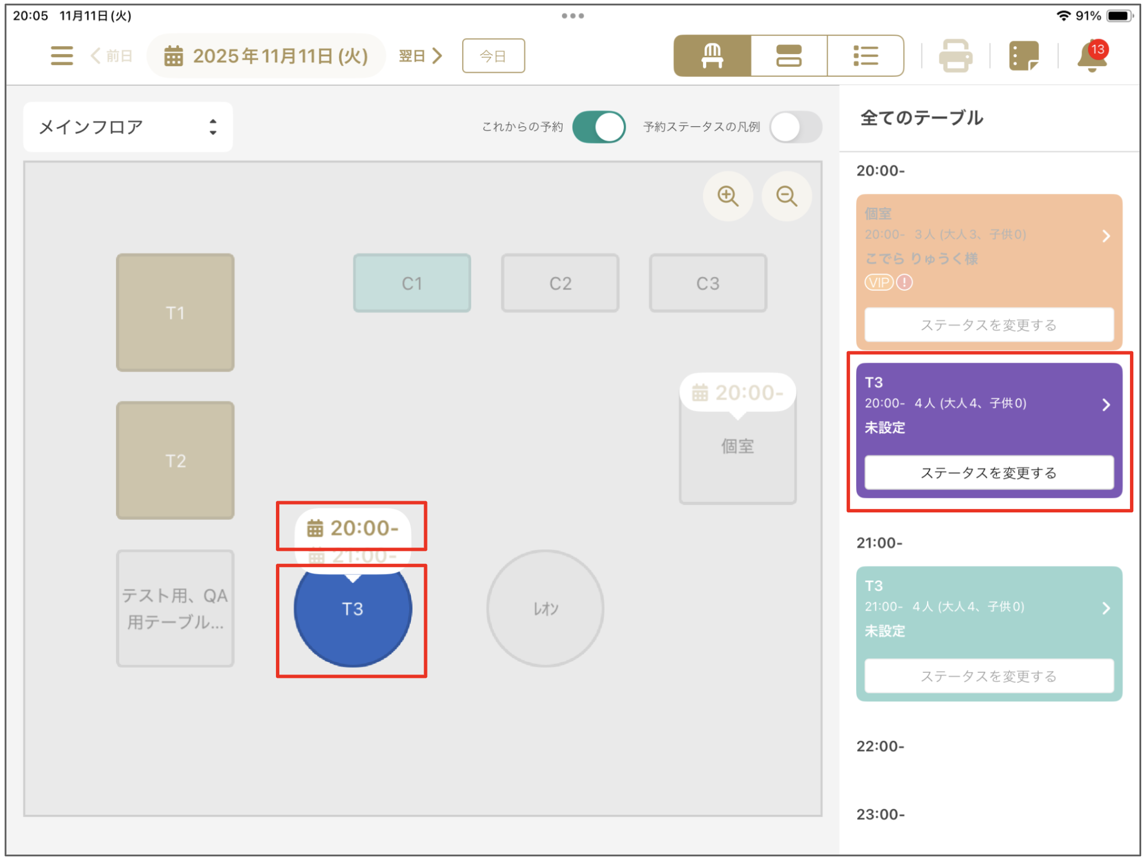Switch to table floor-plan view
The width and height of the screenshot is (1145, 860).
(x=712, y=56)
